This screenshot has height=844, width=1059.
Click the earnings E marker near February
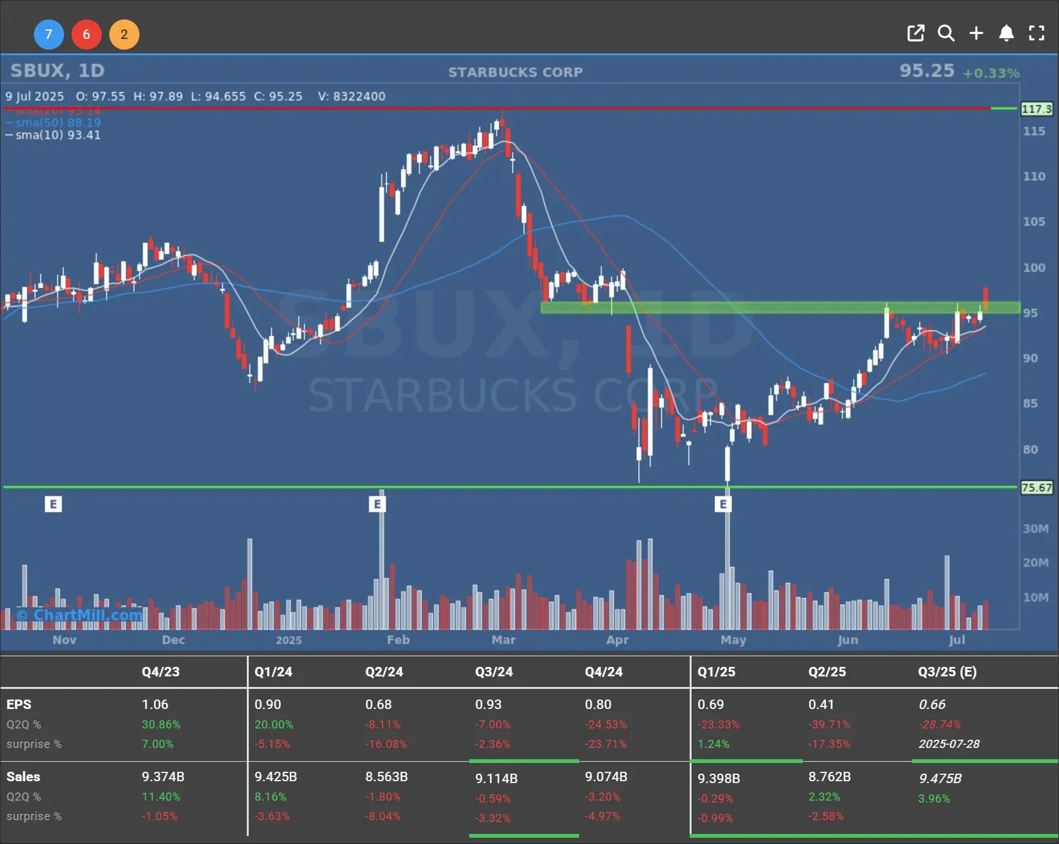[377, 504]
